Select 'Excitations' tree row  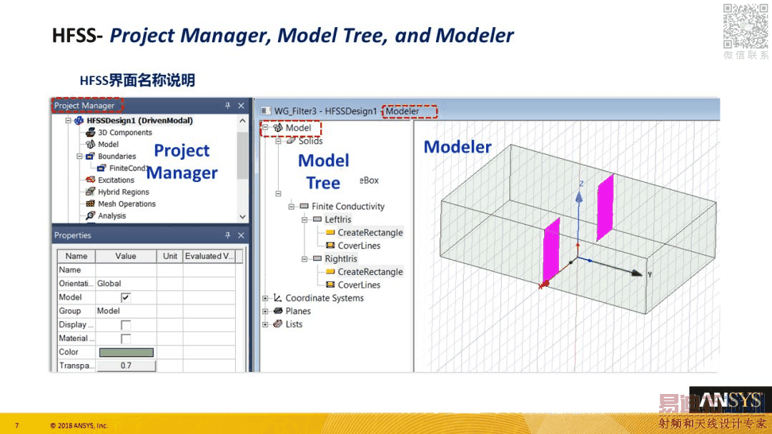click(116, 180)
